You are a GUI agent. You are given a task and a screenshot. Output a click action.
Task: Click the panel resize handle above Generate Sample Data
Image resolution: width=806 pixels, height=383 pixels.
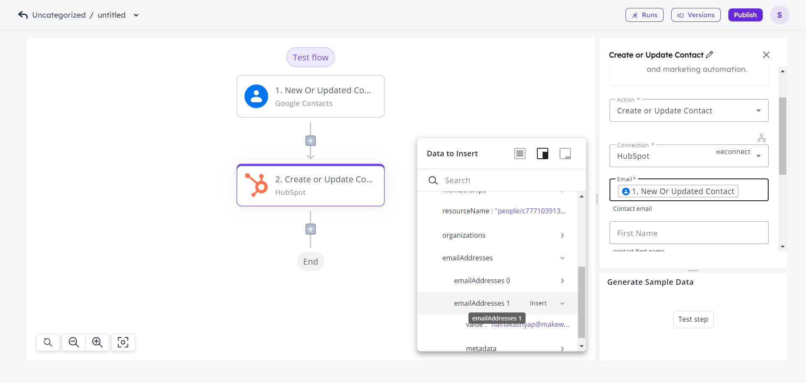point(693,270)
